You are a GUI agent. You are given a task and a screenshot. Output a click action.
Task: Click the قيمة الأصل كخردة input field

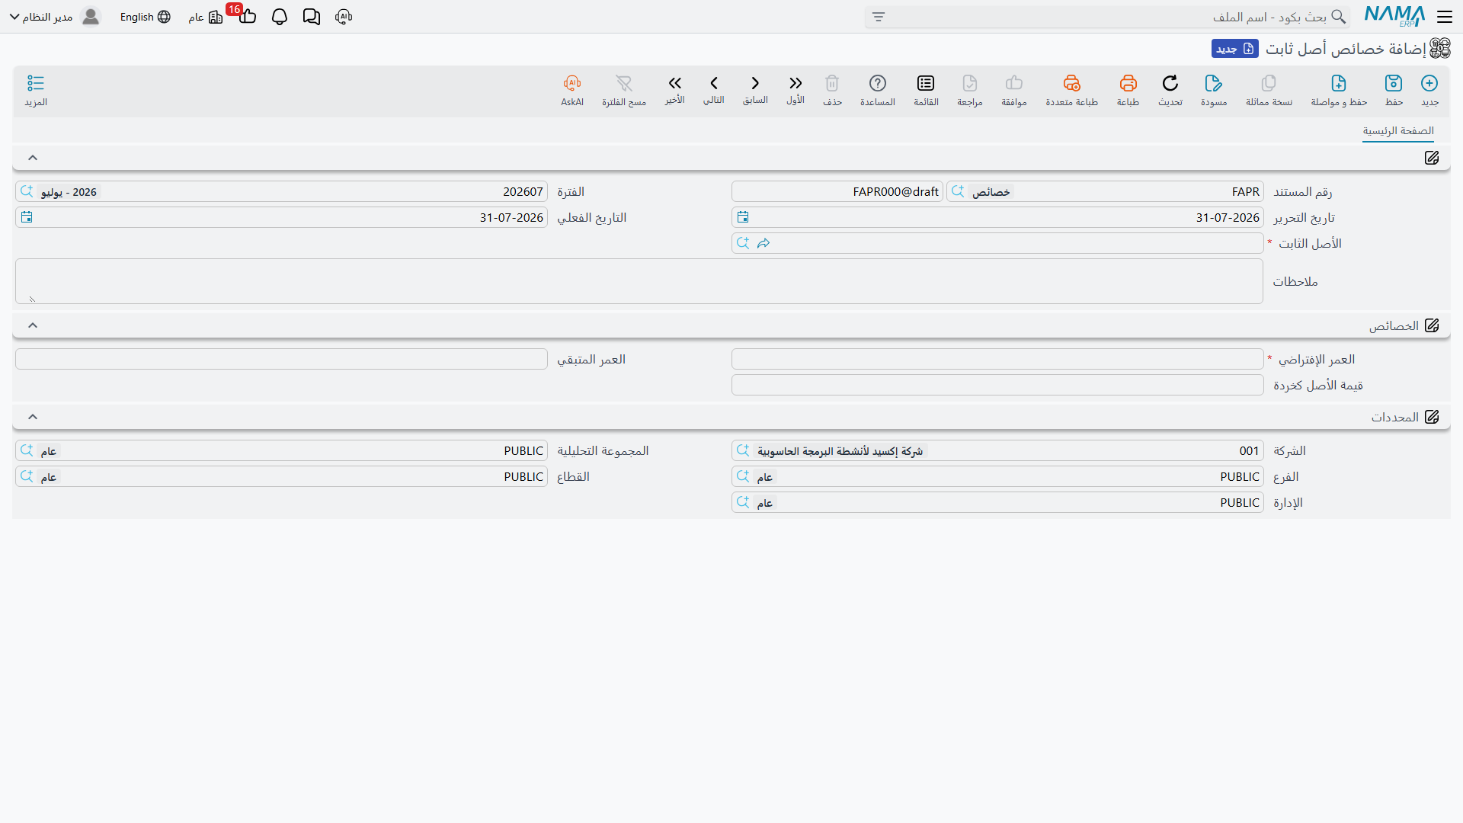click(997, 385)
